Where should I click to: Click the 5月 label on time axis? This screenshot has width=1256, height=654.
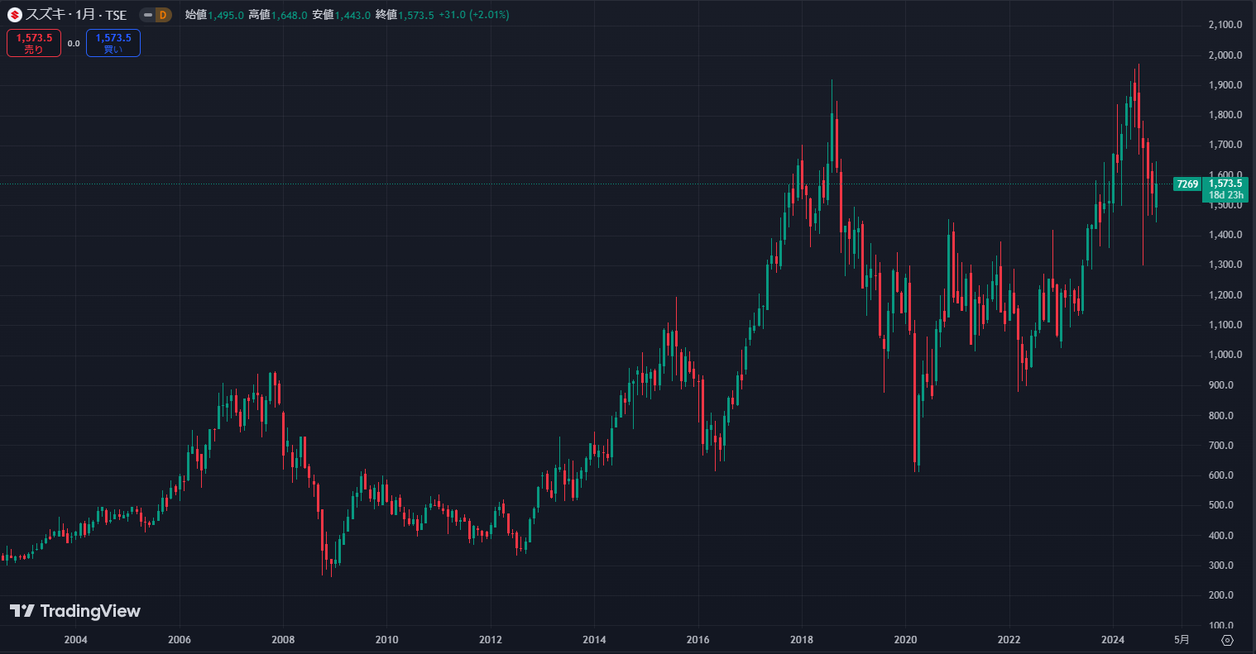tap(1182, 640)
